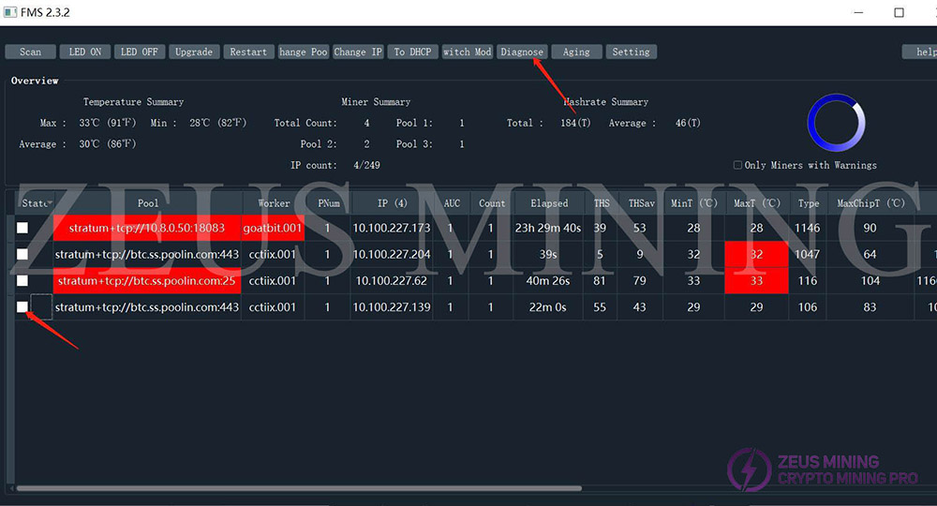Screen dimensions: 937x506
Task: Open the Aging function
Action: coord(576,52)
